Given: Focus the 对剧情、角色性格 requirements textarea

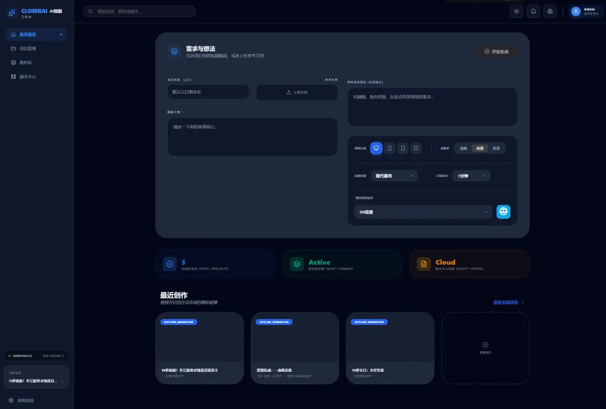Looking at the screenshot, I should click(432, 106).
